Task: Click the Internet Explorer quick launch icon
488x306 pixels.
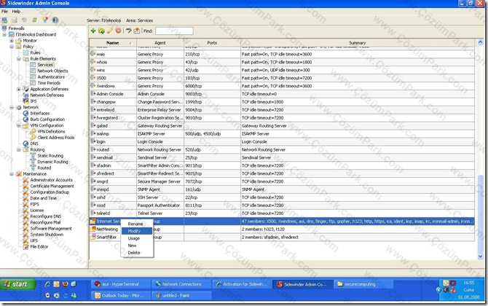Action: [x=47, y=284]
